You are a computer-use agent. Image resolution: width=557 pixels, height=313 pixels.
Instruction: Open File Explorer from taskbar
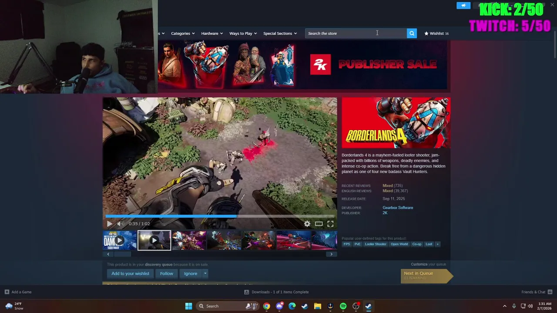(318, 306)
